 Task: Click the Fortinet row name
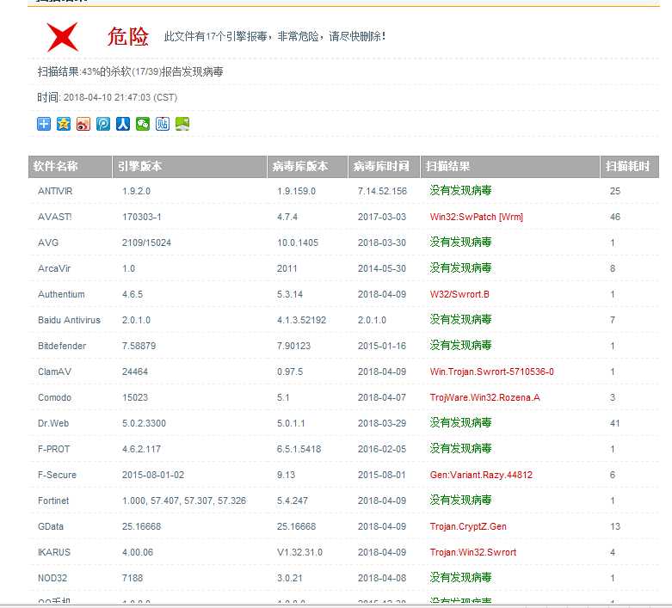53,501
